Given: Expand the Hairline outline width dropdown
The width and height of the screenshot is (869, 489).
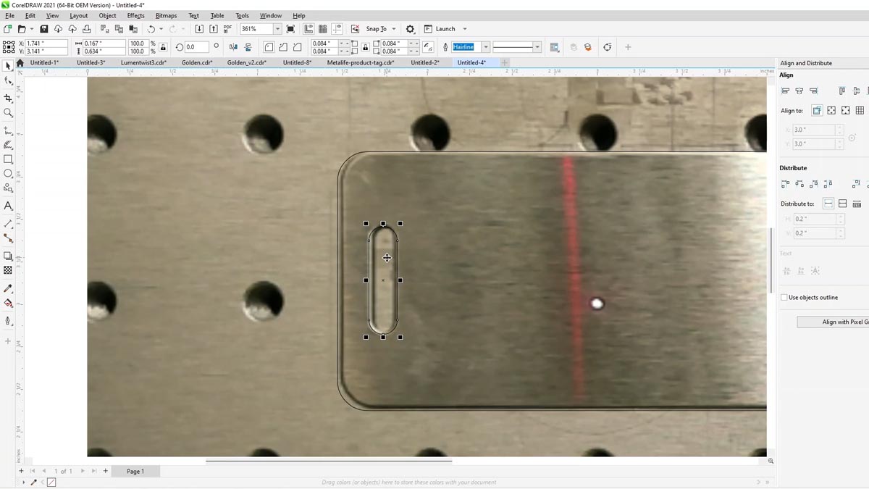Looking at the screenshot, I should coord(485,47).
